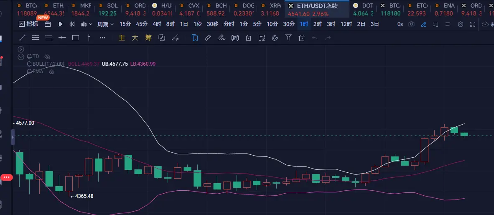Show the hidden TD indicator via eye icon
Image resolution: width=494 pixels, height=215 pixels.
[47, 57]
